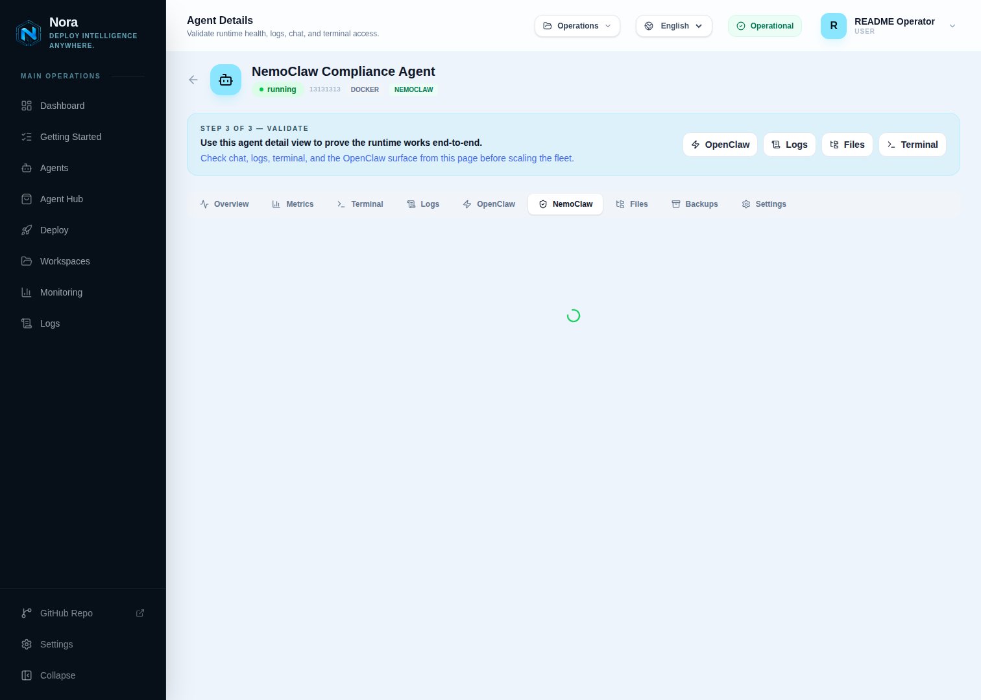
Task: Click Getting Started checklist icon
Action: coord(27,137)
